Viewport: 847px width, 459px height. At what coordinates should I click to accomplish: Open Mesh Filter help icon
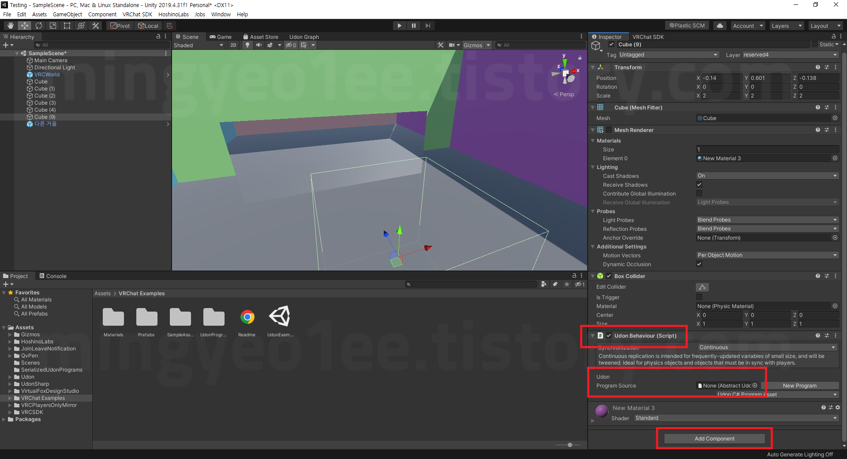(818, 107)
